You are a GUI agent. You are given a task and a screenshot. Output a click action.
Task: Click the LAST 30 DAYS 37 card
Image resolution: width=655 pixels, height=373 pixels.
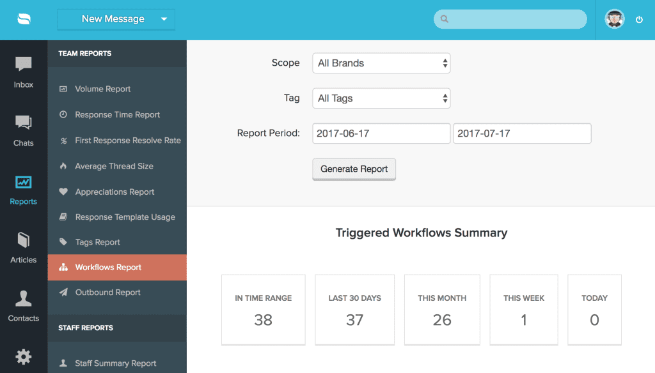coord(354,310)
